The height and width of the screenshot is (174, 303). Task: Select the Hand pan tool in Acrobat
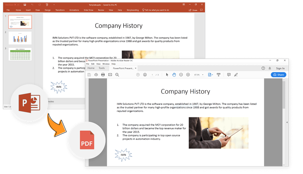(174, 75)
